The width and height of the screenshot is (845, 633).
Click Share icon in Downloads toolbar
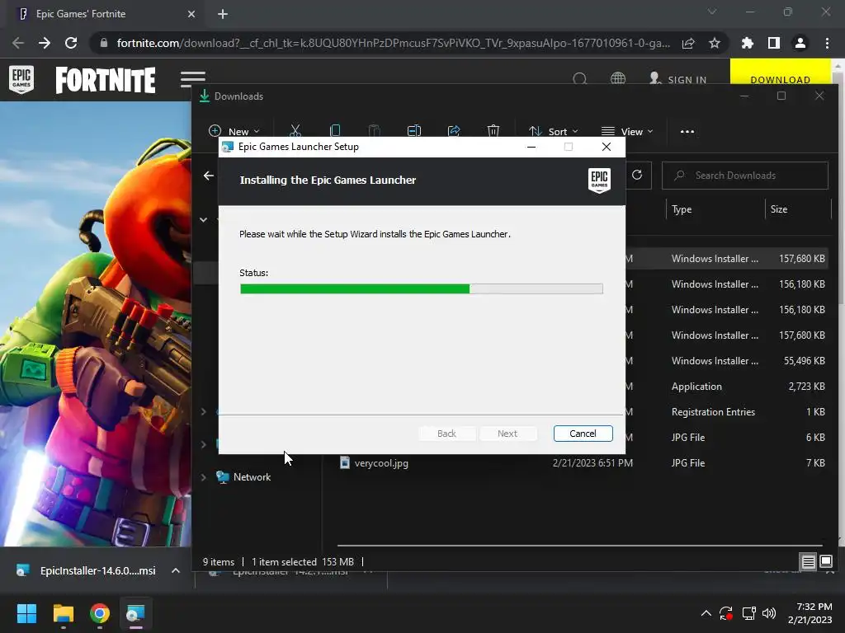point(454,131)
